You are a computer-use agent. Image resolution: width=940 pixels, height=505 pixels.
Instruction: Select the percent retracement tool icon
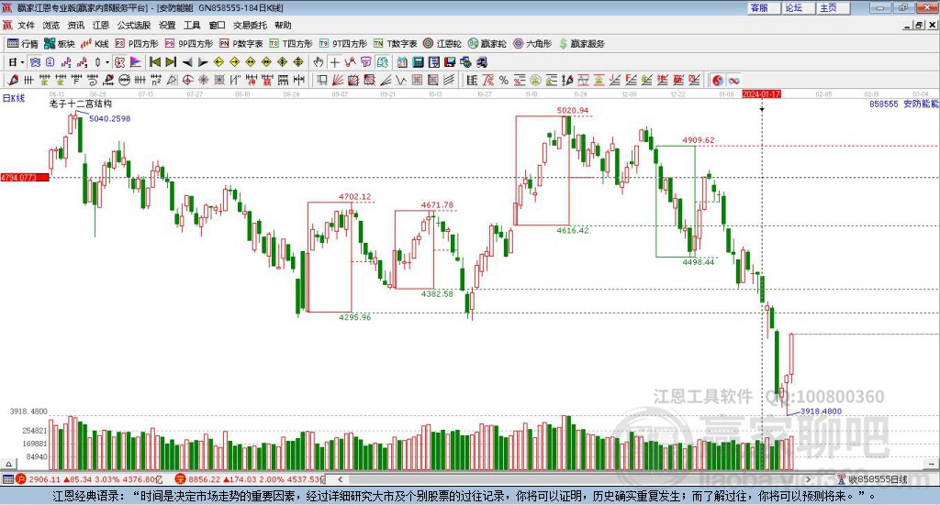coord(504,80)
